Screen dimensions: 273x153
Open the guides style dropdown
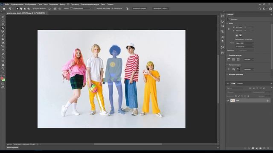pos(248,69)
